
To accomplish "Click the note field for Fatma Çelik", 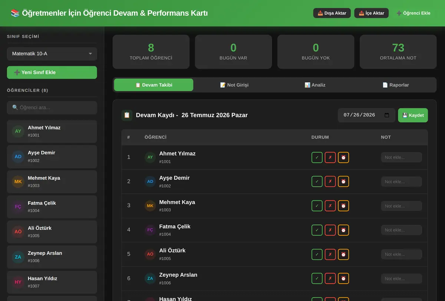I will [402, 230].
